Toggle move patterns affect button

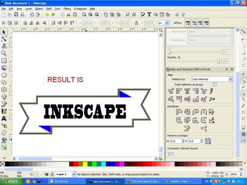tap(206, 23)
